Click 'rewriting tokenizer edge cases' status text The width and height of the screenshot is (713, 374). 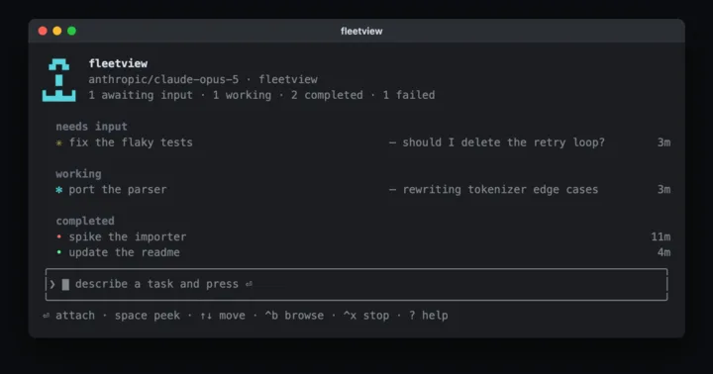pos(500,190)
